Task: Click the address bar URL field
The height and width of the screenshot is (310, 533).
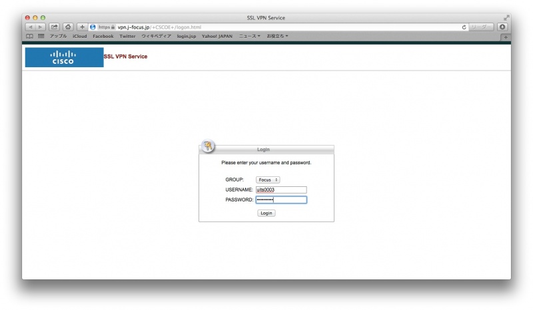Action: coord(277,27)
